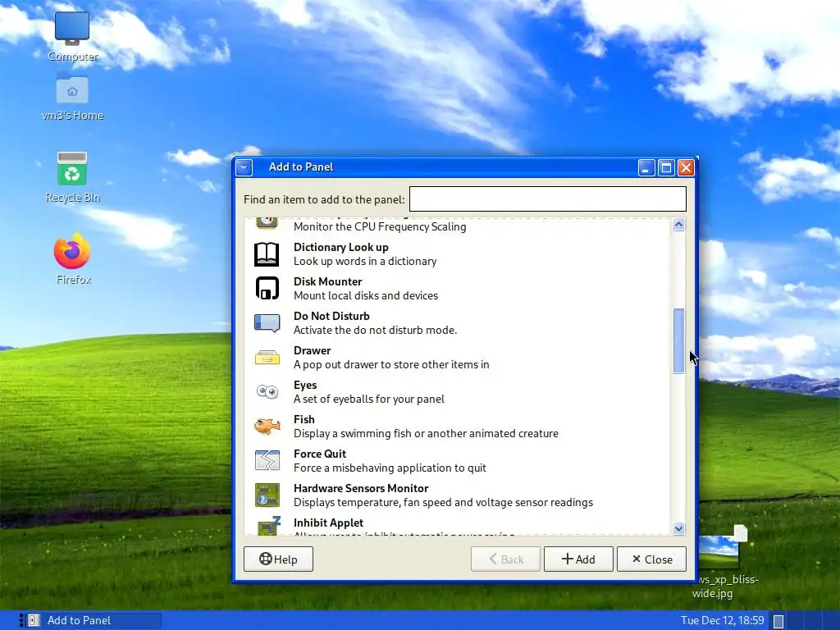Click the Back button
This screenshot has width=840, height=630.
[x=505, y=559]
